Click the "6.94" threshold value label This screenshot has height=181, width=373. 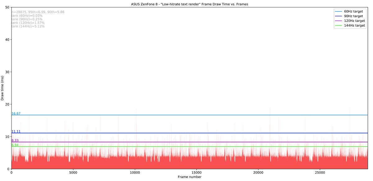[15, 145]
